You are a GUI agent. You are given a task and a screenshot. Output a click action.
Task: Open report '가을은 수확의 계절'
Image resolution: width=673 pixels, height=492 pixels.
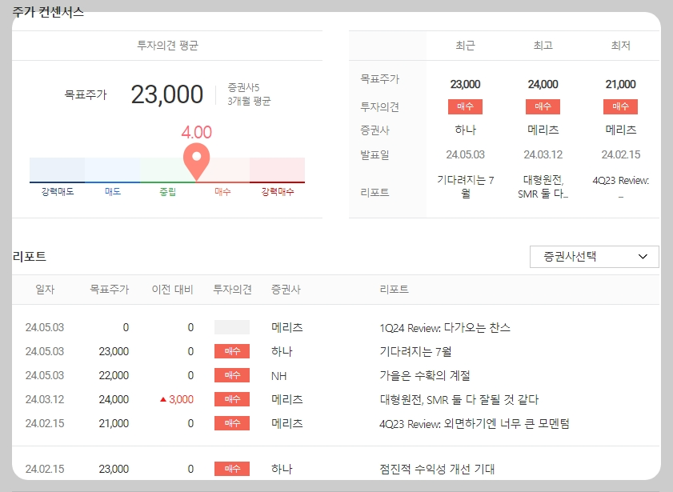[425, 376]
